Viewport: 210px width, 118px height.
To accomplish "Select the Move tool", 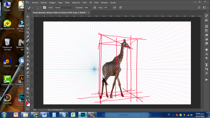I will click(28, 17).
